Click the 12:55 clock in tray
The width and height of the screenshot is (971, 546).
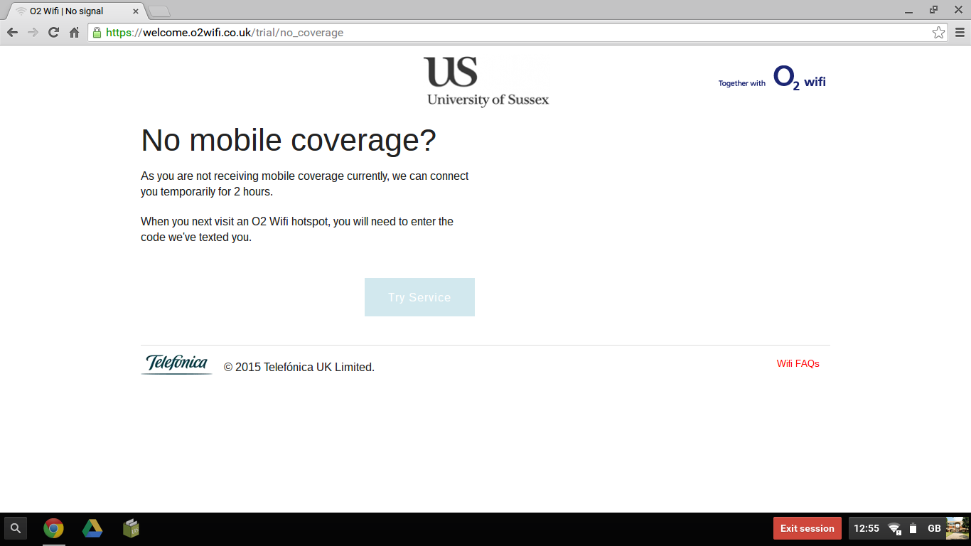(x=867, y=528)
